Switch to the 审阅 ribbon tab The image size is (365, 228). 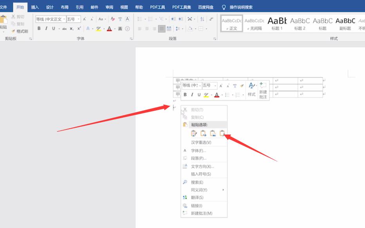[x=109, y=7]
